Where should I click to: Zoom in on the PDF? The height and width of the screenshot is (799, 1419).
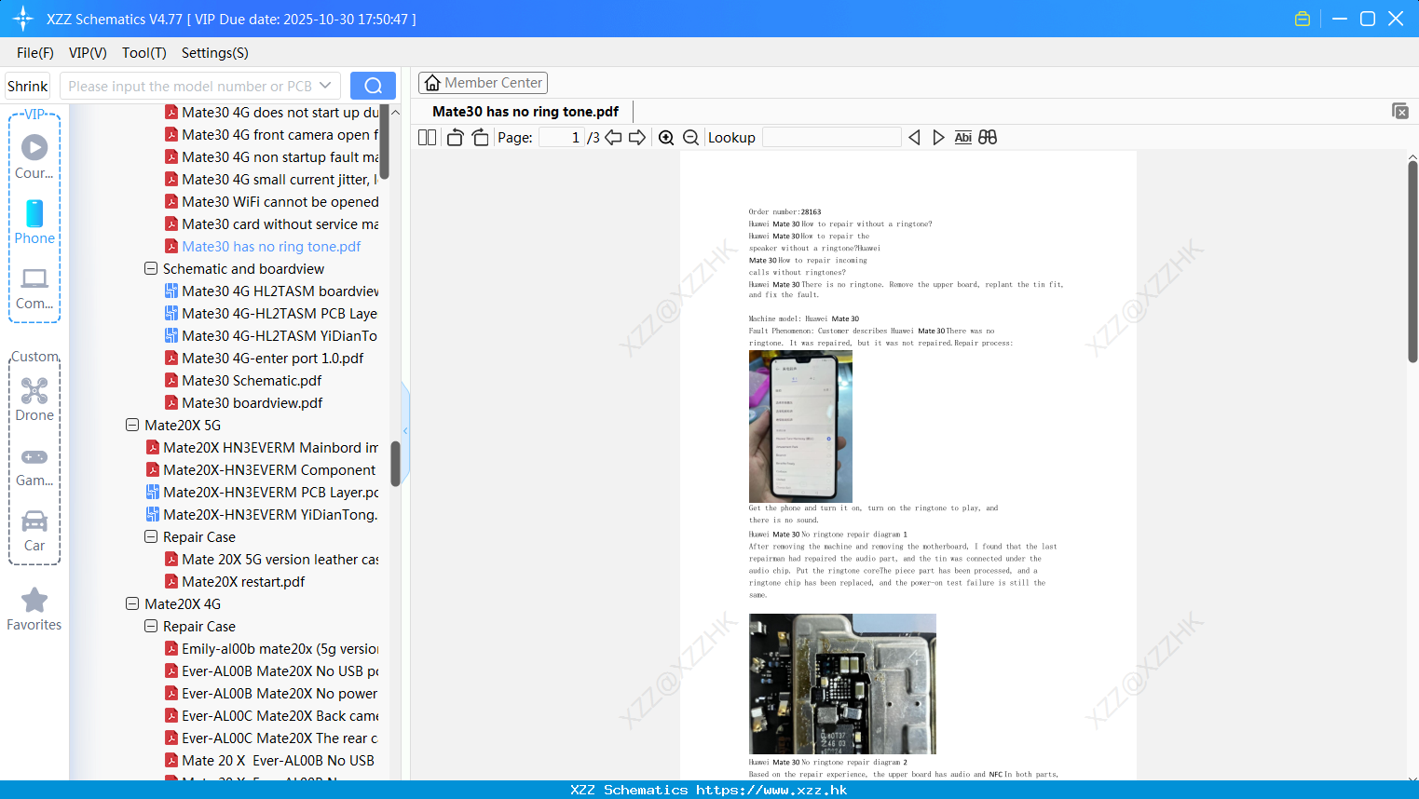[666, 138]
